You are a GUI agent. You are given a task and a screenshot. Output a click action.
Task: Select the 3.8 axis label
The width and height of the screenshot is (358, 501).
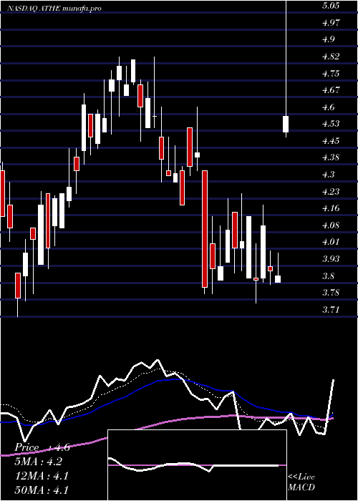[x=329, y=276]
